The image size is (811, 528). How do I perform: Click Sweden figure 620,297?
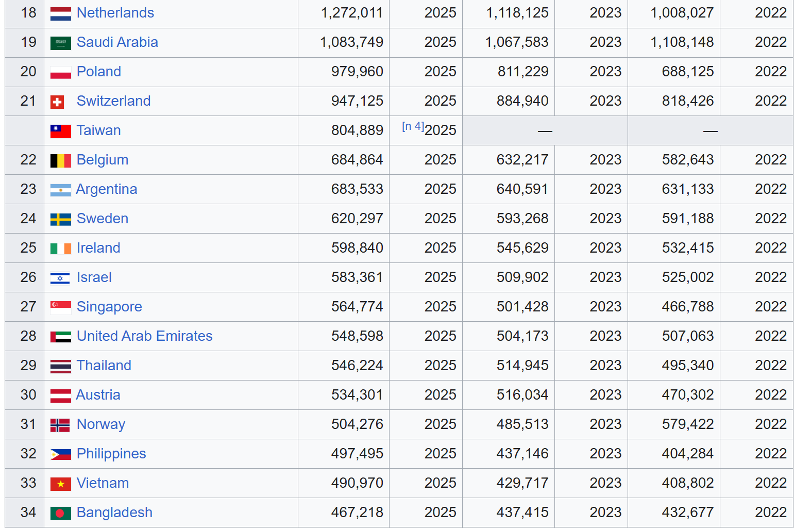tap(358, 219)
